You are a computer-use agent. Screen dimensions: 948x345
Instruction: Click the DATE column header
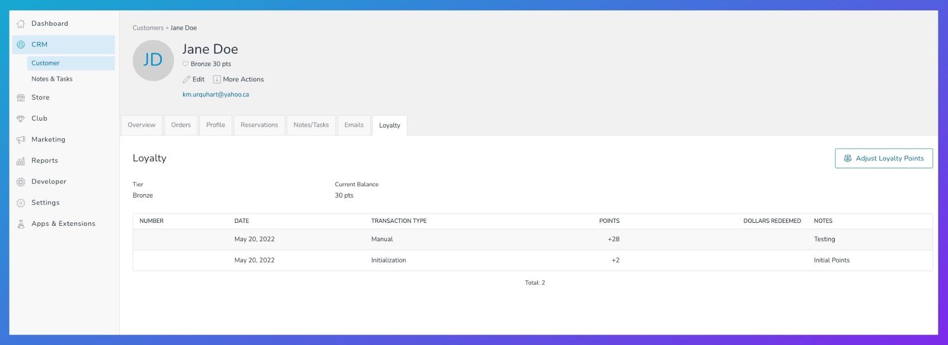click(x=242, y=221)
